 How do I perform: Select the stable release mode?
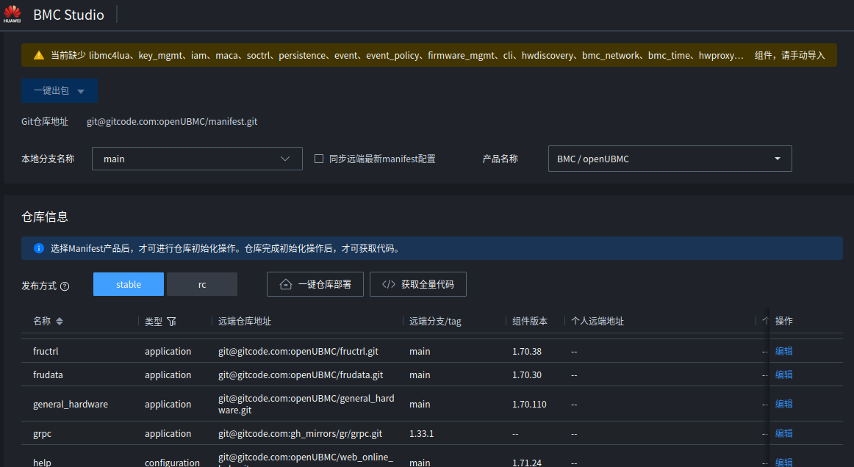click(128, 284)
